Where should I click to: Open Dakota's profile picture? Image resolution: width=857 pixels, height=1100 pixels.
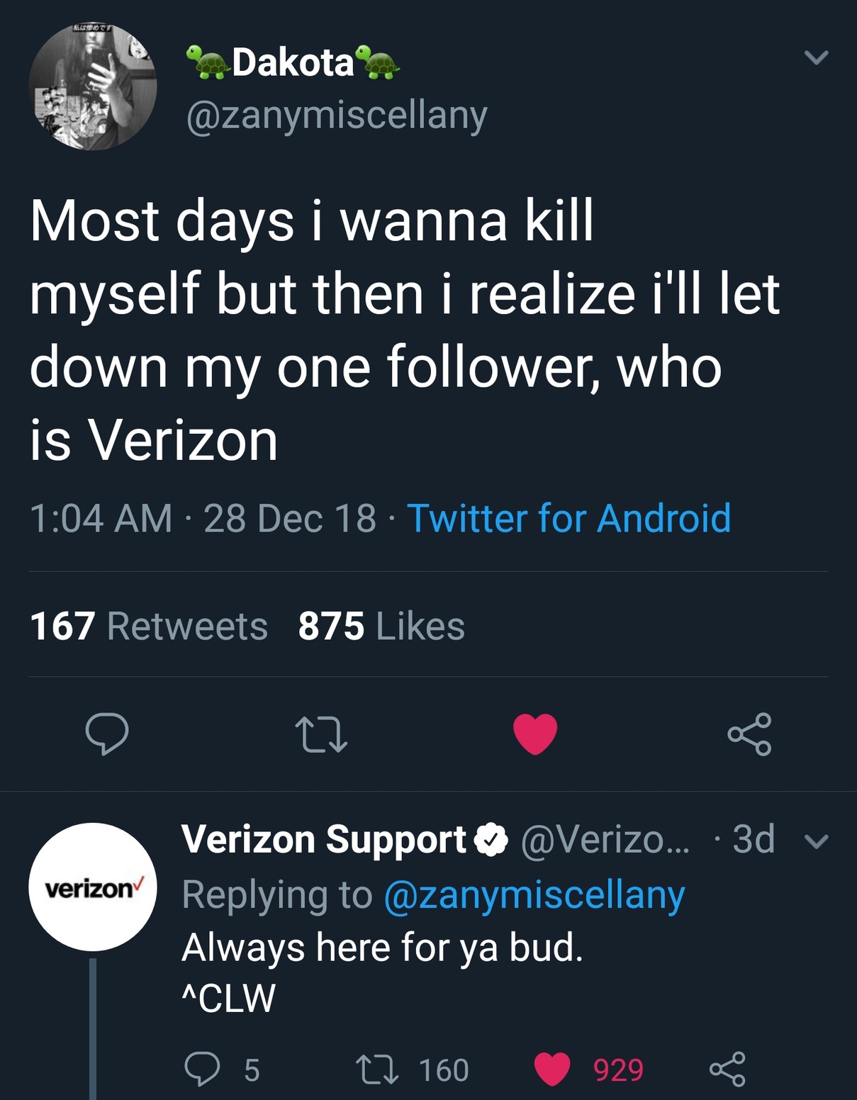[93, 86]
